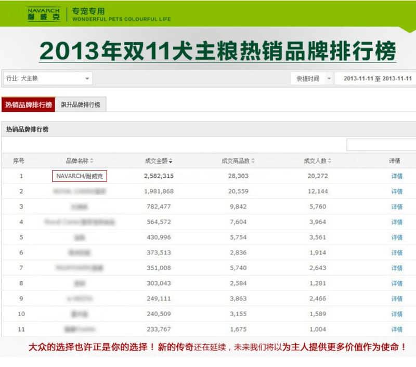
Task: Open 详情 for row 1 NAVARCH
Action: [x=397, y=176]
